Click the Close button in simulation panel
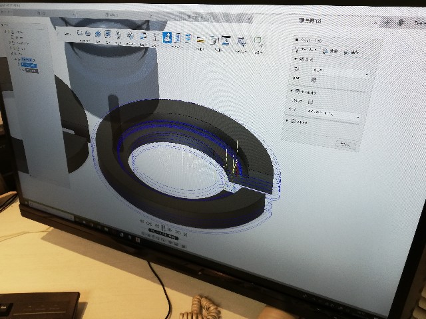 (345, 145)
